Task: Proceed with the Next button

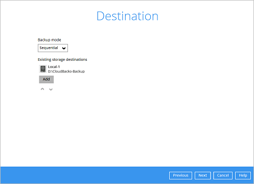Action: tap(203, 175)
